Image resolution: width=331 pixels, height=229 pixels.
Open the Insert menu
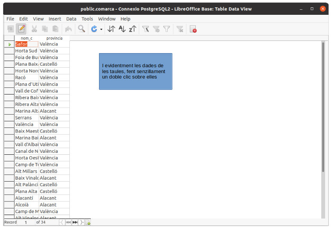55,19
